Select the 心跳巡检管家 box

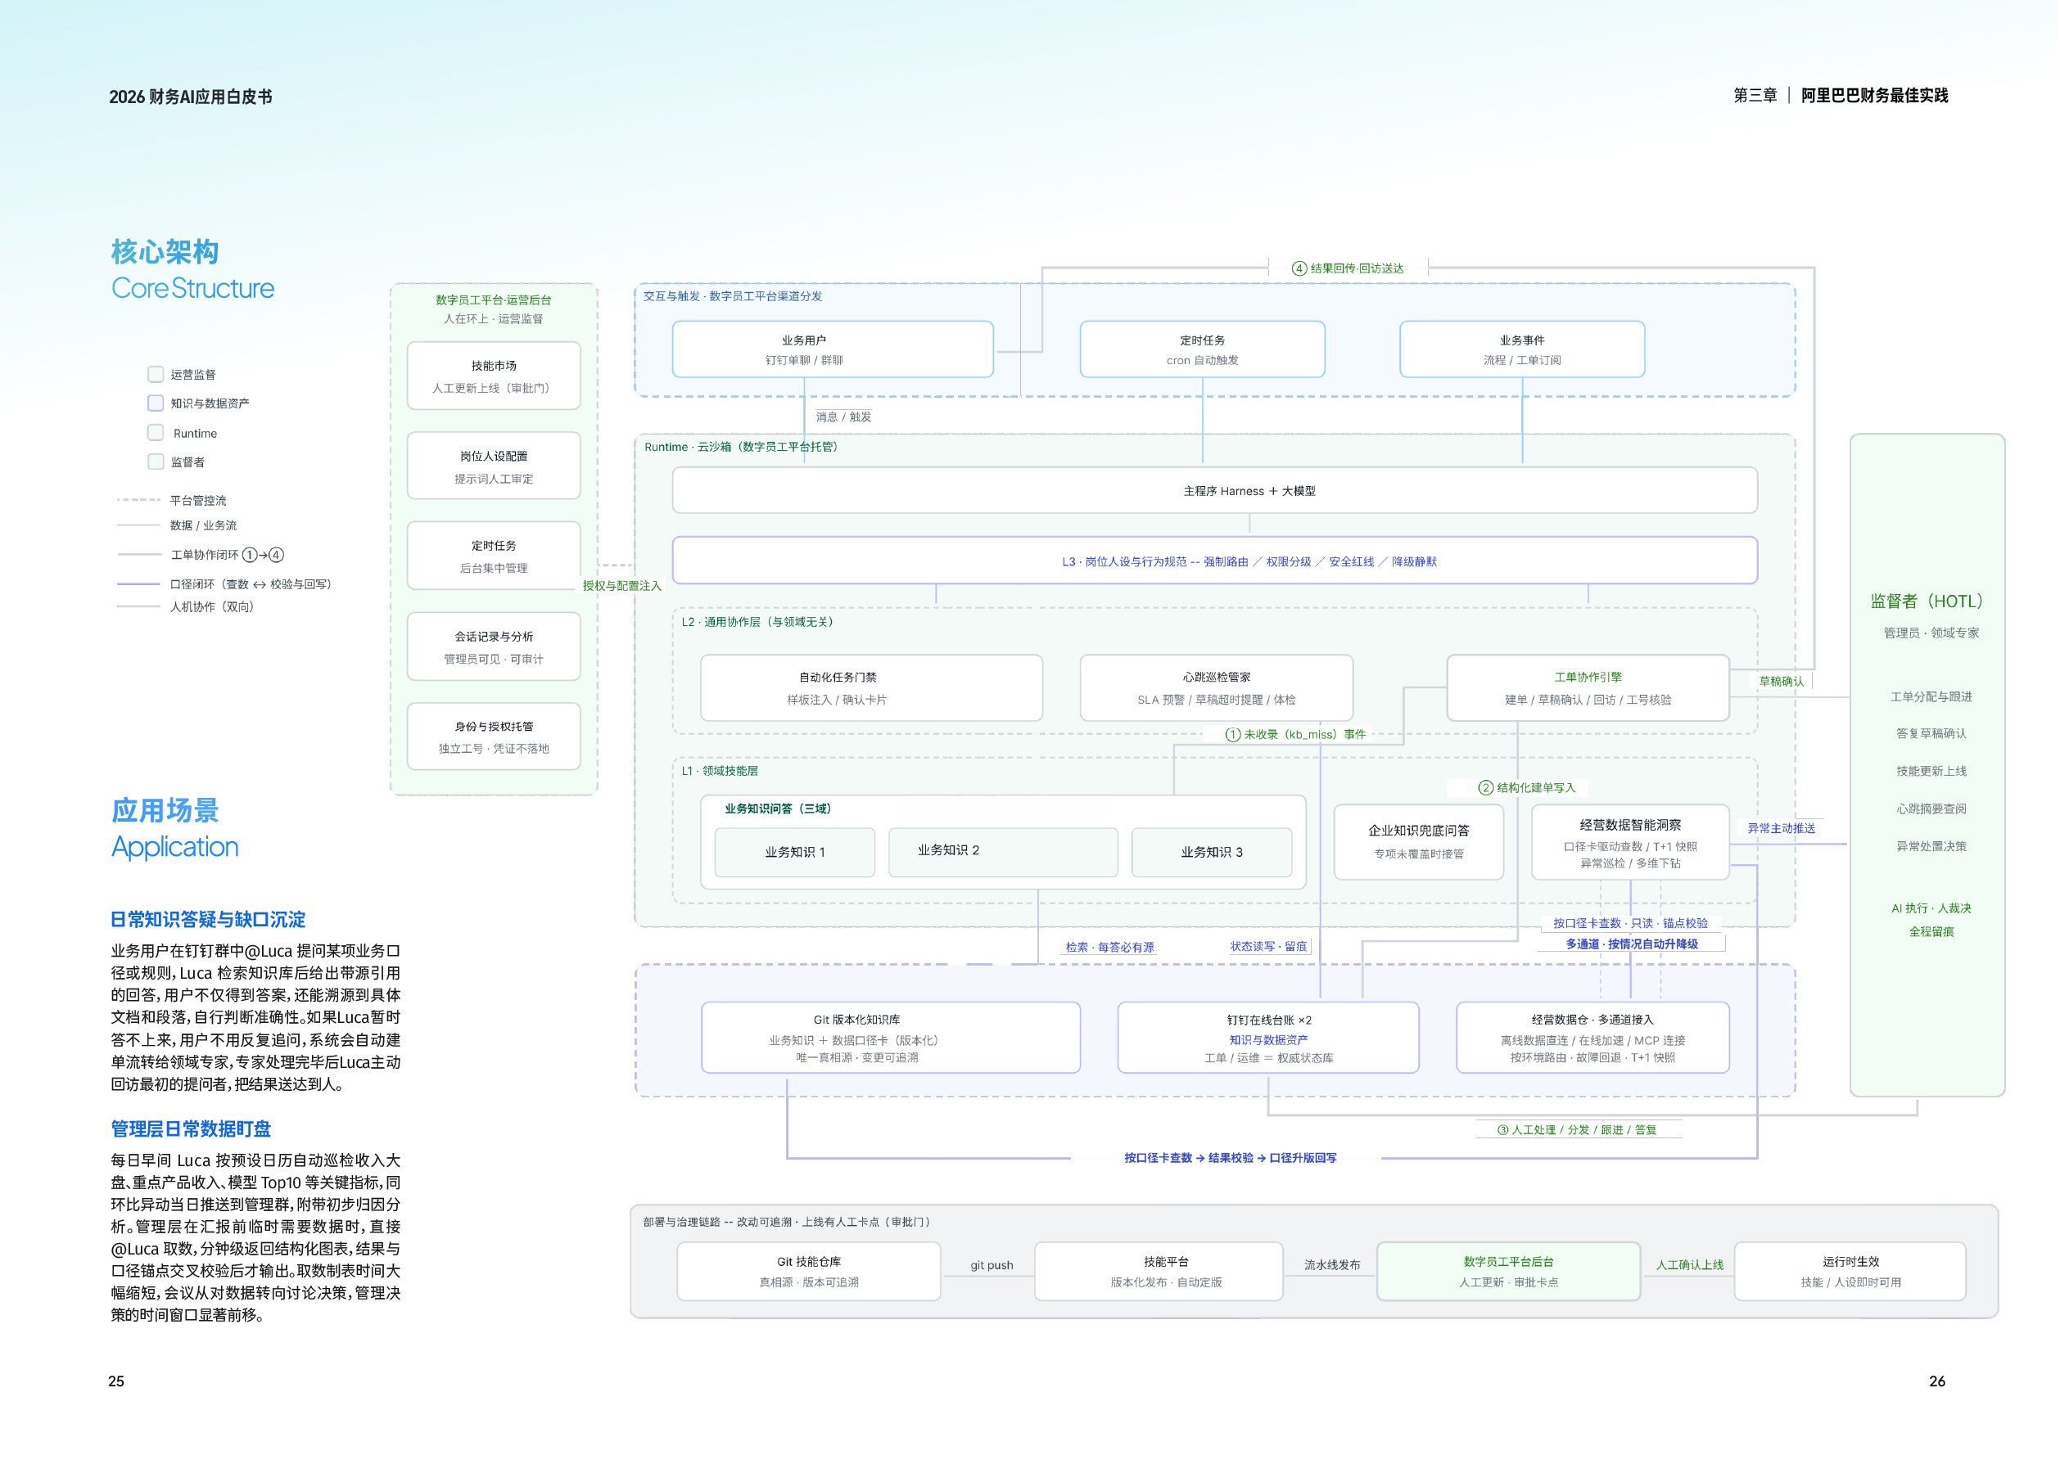(x=1217, y=688)
